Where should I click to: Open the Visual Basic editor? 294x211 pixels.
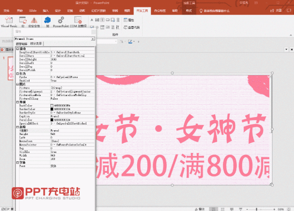(x=9, y=22)
